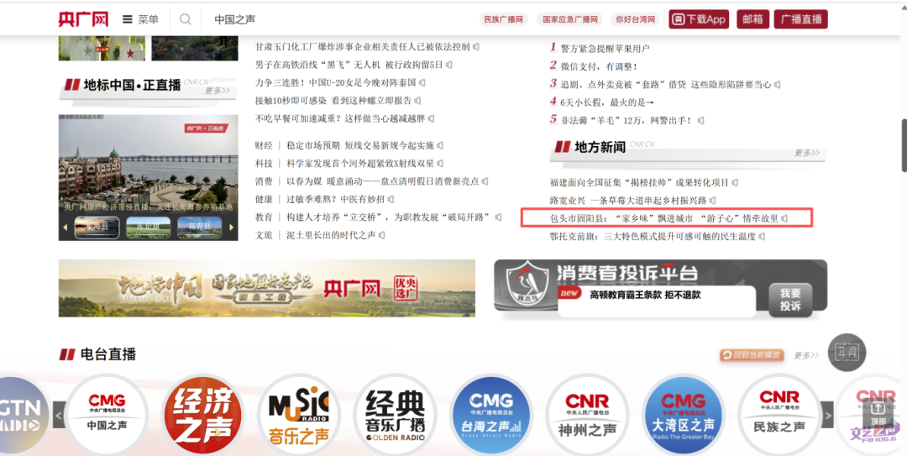Image resolution: width=907 pixels, height=456 pixels.
Task: Play the 音乐之声 Music Radio icon
Action: point(298,415)
